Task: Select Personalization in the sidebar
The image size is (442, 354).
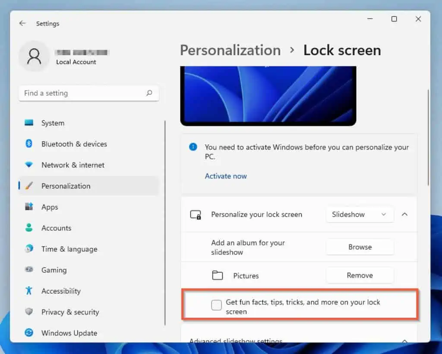Action: (x=66, y=186)
